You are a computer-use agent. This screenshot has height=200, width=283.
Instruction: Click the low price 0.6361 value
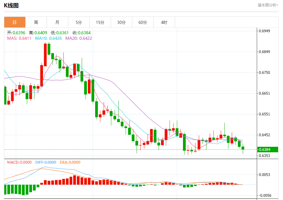(62, 33)
